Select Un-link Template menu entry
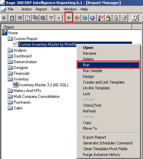143x159 pixels. click(x=108, y=88)
